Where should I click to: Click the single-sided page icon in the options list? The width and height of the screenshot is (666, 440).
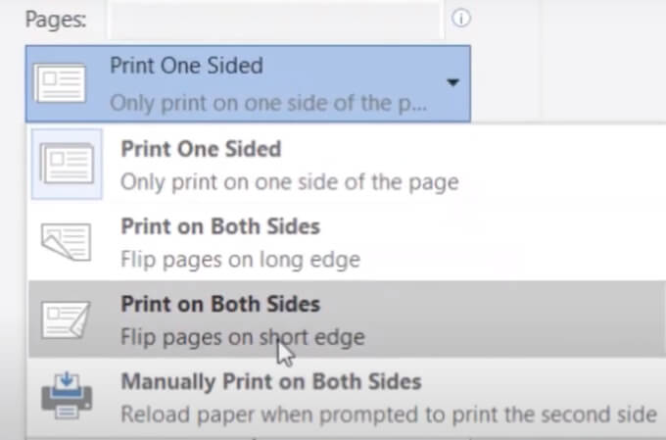66,164
